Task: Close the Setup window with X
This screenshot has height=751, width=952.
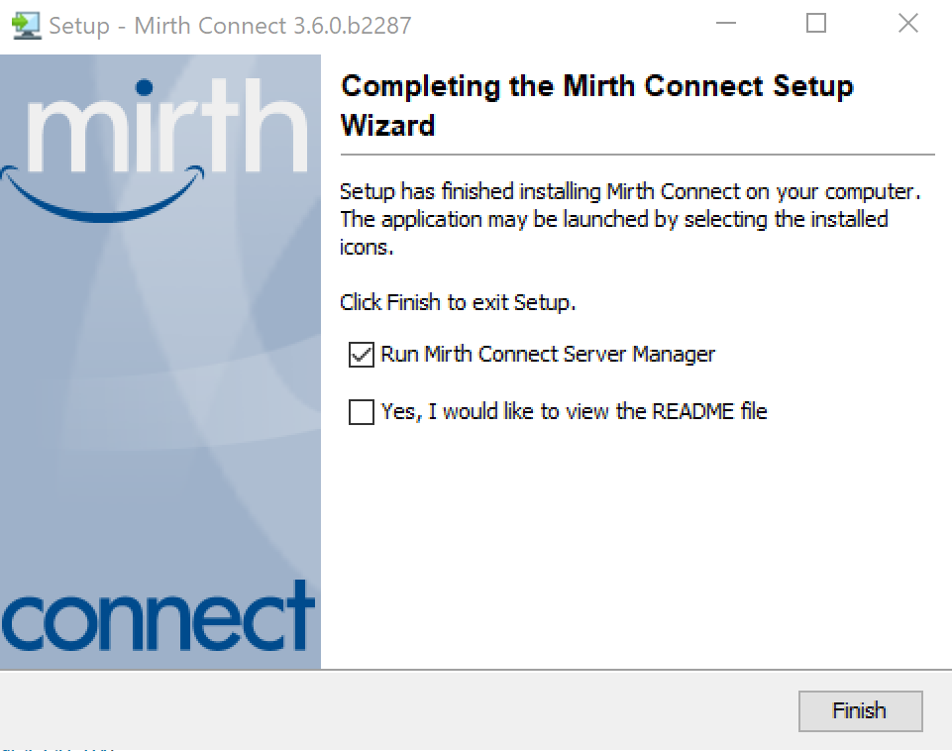Action: click(x=907, y=24)
